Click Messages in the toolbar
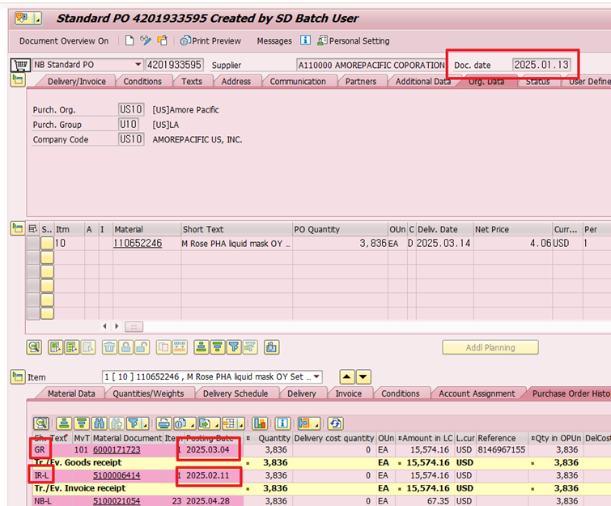Screen dimensions: 611x506 pyautogui.click(x=274, y=41)
